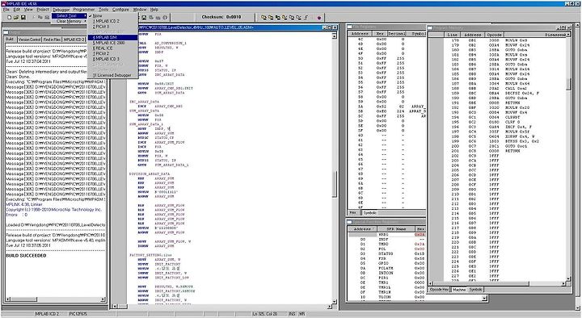Click Address column header in File Registers
The width and height of the screenshot is (582, 318).
click(x=360, y=34)
